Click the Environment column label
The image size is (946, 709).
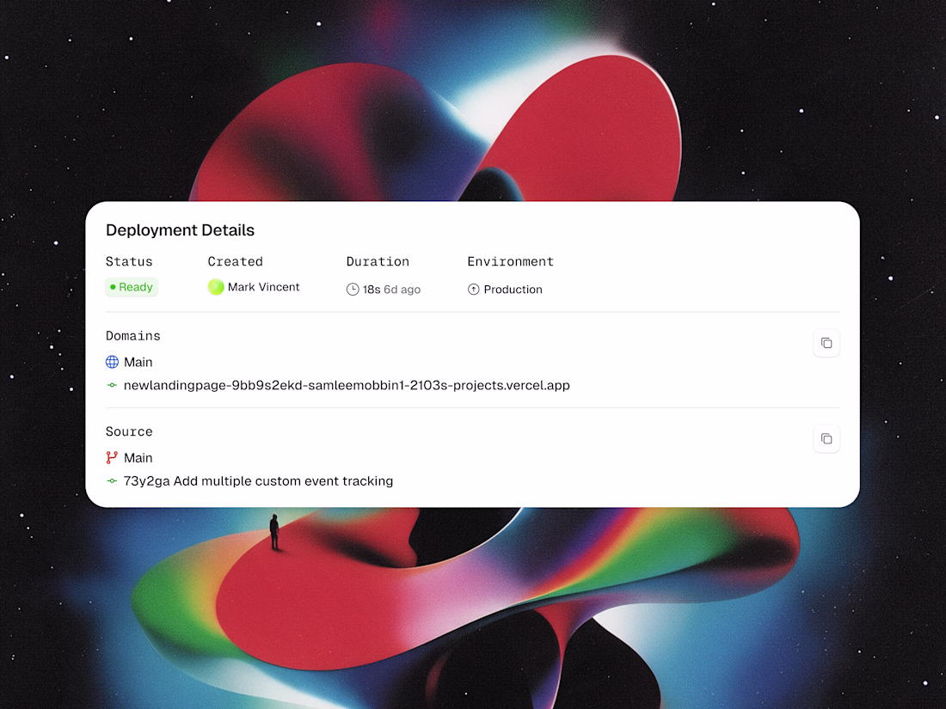510,261
